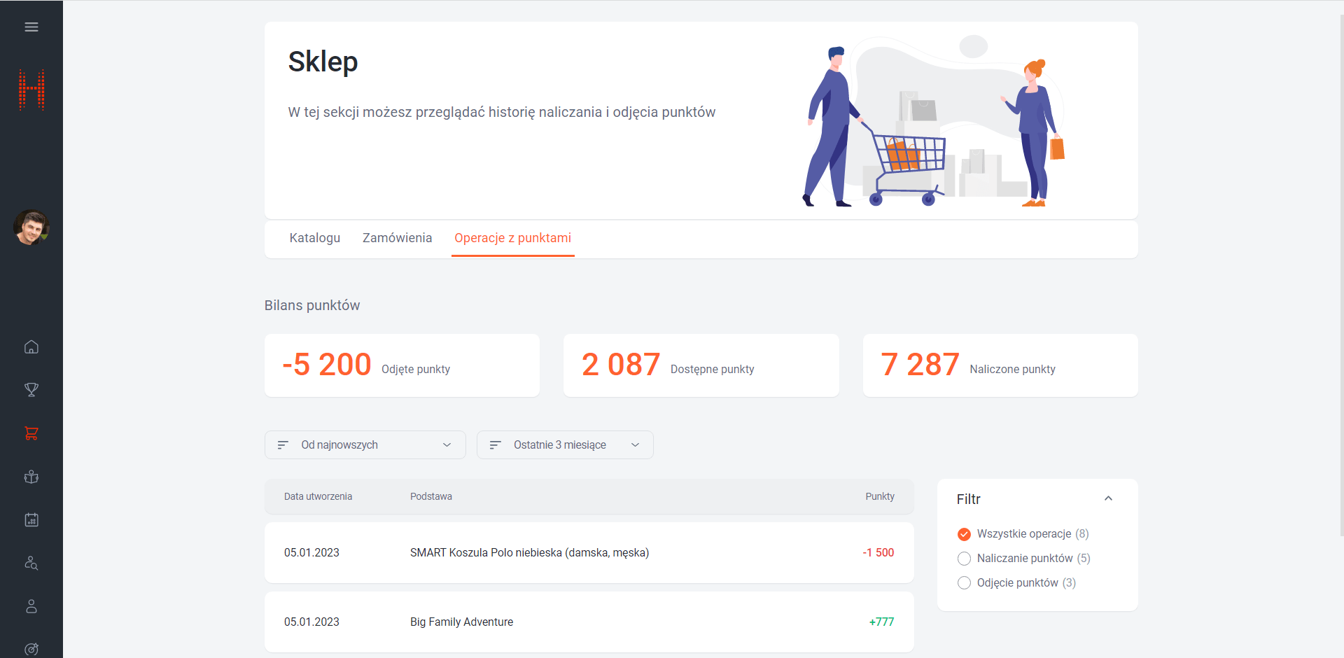Click the user search sidebar icon

point(31,563)
